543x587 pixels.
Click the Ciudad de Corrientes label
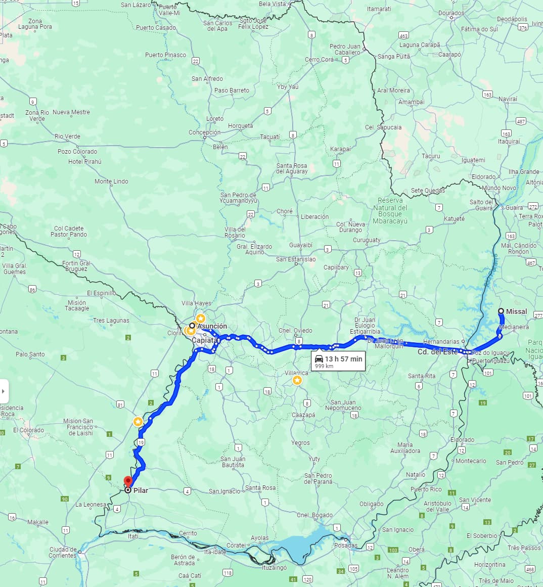point(63,552)
